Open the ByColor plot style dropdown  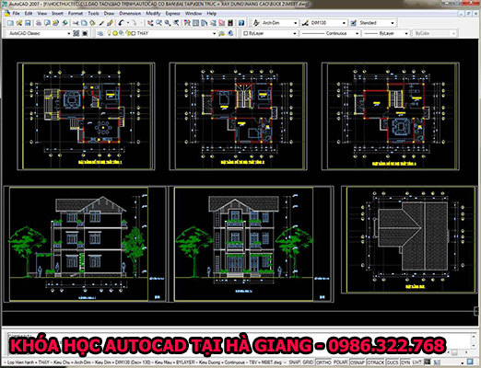point(435,33)
